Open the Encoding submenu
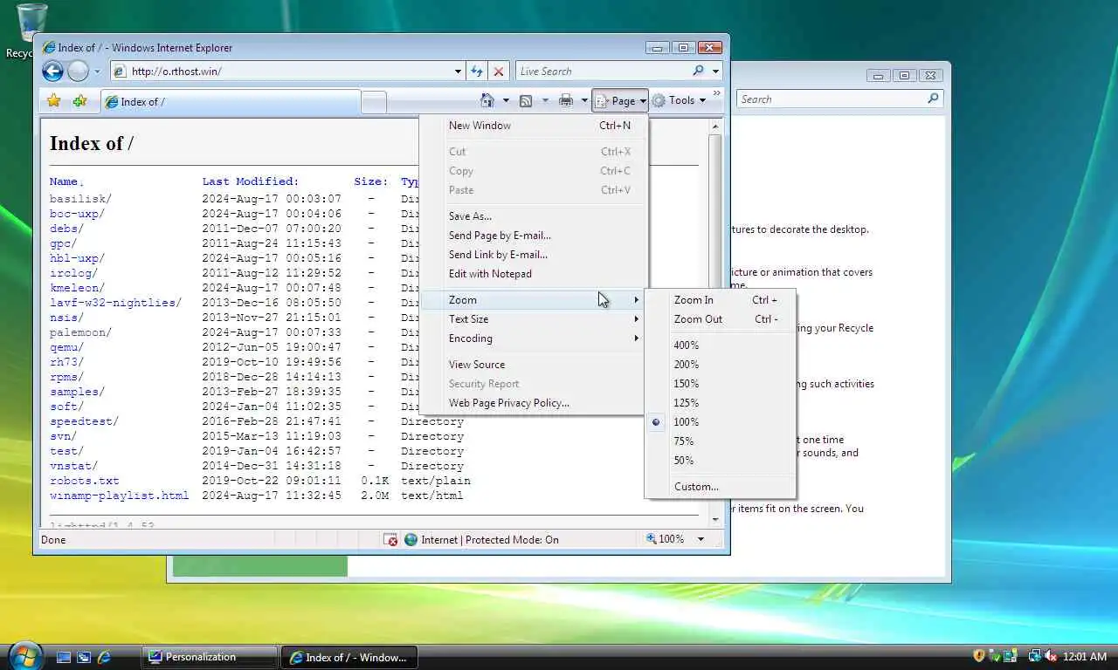1118x670 pixels. click(x=533, y=338)
